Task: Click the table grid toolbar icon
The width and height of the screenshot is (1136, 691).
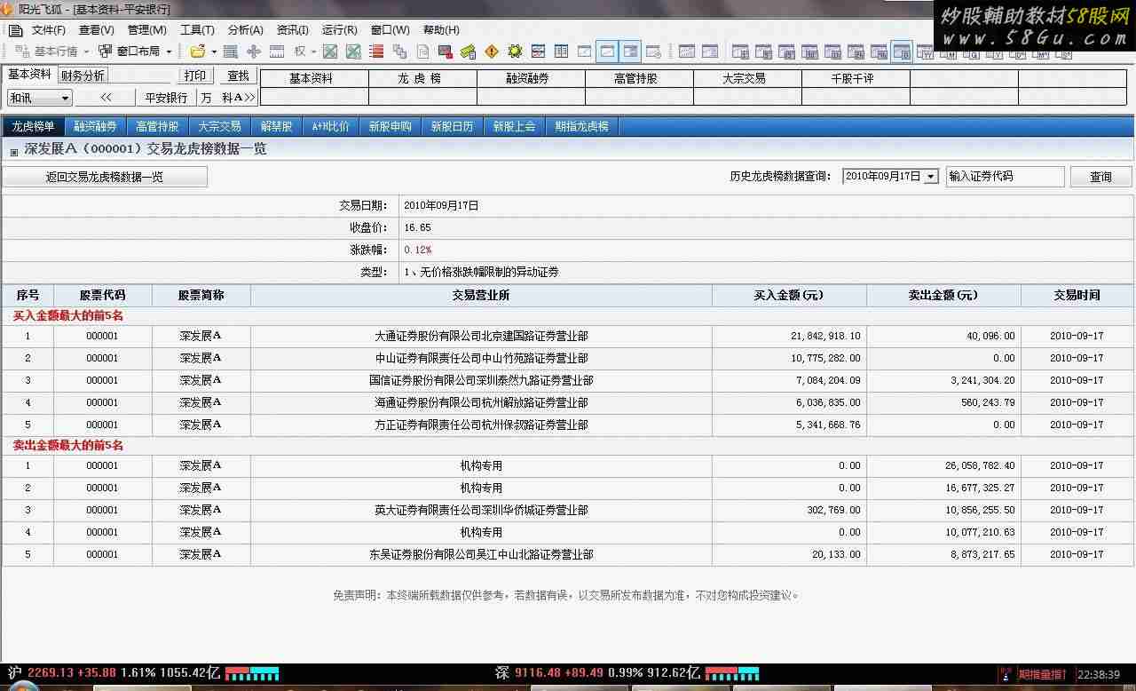Action: coord(561,52)
